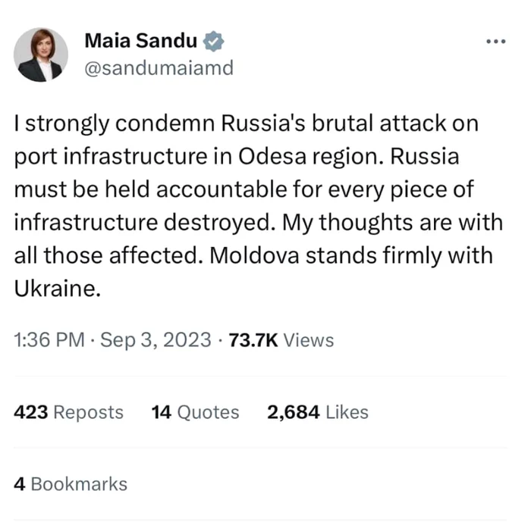Select the Sep 3, 2023 date
Screen dimensions: 531x525
(x=156, y=339)
